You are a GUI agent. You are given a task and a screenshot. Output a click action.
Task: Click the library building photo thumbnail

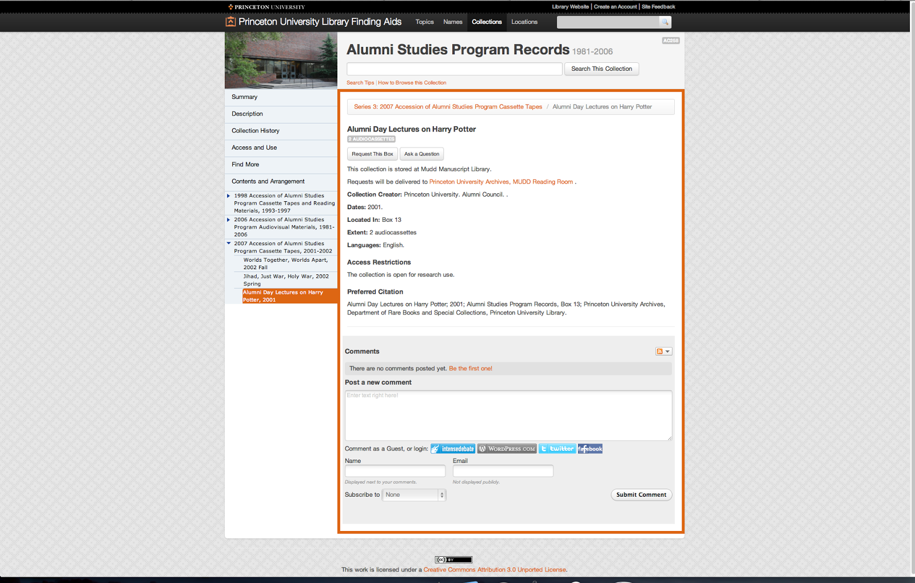(x=281, y=60)
